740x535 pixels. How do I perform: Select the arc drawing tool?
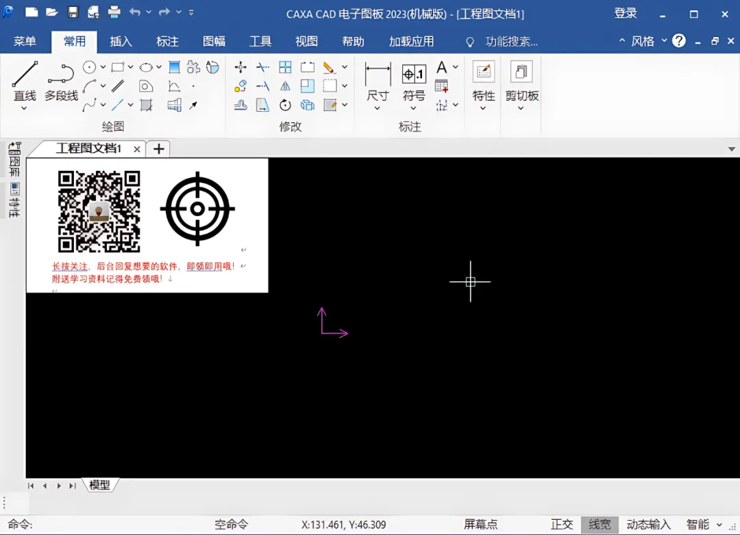point(89,86)
